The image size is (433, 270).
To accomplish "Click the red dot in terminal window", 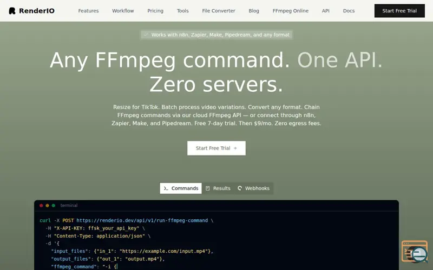I will pyautogui.click(x=41, y=205).
